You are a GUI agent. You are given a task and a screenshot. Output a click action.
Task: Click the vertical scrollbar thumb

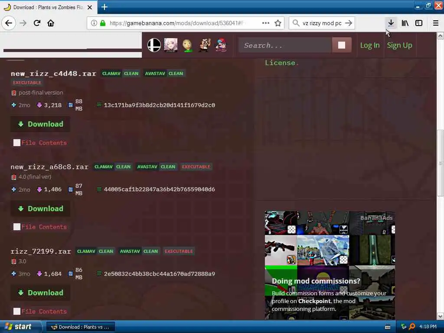(x=441, y=163)
